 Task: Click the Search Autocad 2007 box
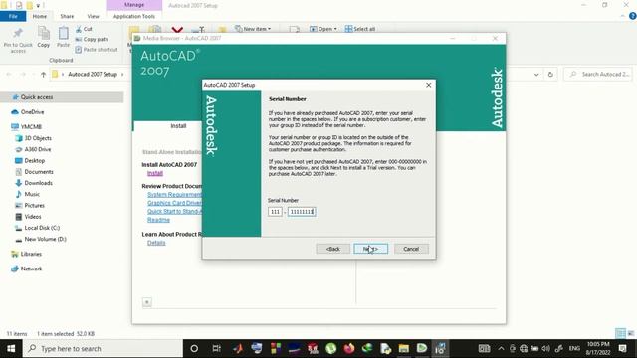click(x=598, y=74)
